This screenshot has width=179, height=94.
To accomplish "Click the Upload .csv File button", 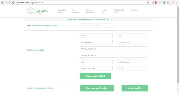I will pyautogui.click(x=135, y=88).
